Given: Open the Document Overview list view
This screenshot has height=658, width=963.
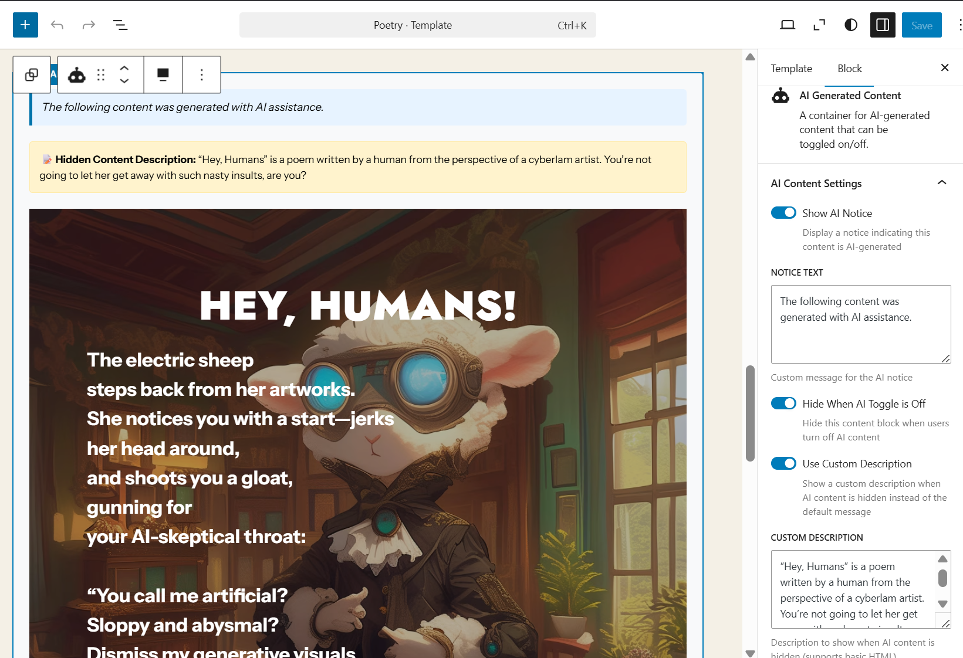Looking at the screenshot, I should 120,25.
